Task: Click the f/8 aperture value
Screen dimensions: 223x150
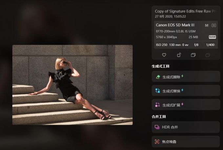Action: point(196,45)
